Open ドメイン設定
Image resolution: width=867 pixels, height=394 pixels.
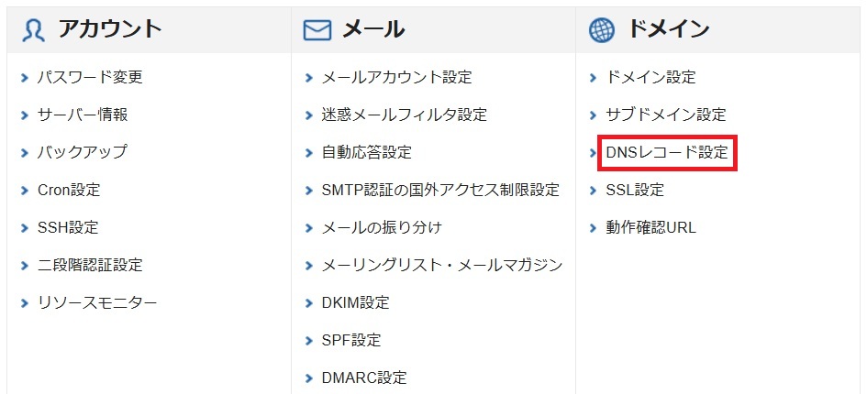click(650, 77)
